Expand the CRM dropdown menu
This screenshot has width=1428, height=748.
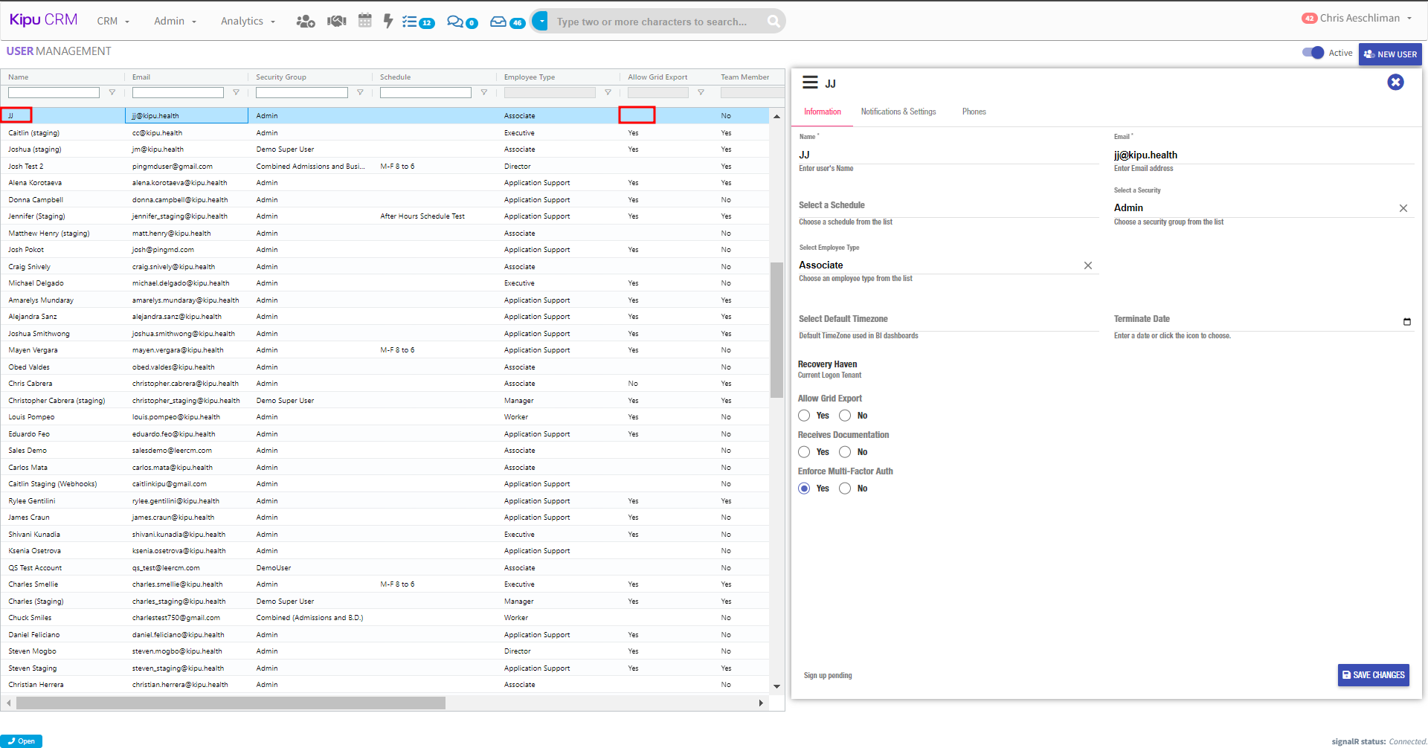point(113,22)
